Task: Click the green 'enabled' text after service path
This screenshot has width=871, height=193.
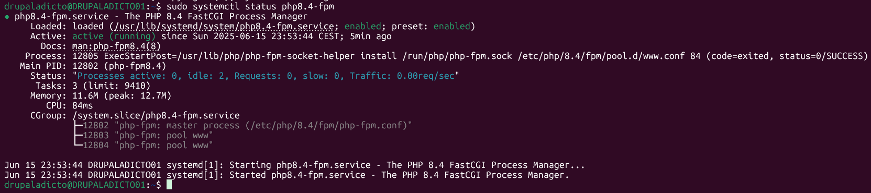Action: 362,27
